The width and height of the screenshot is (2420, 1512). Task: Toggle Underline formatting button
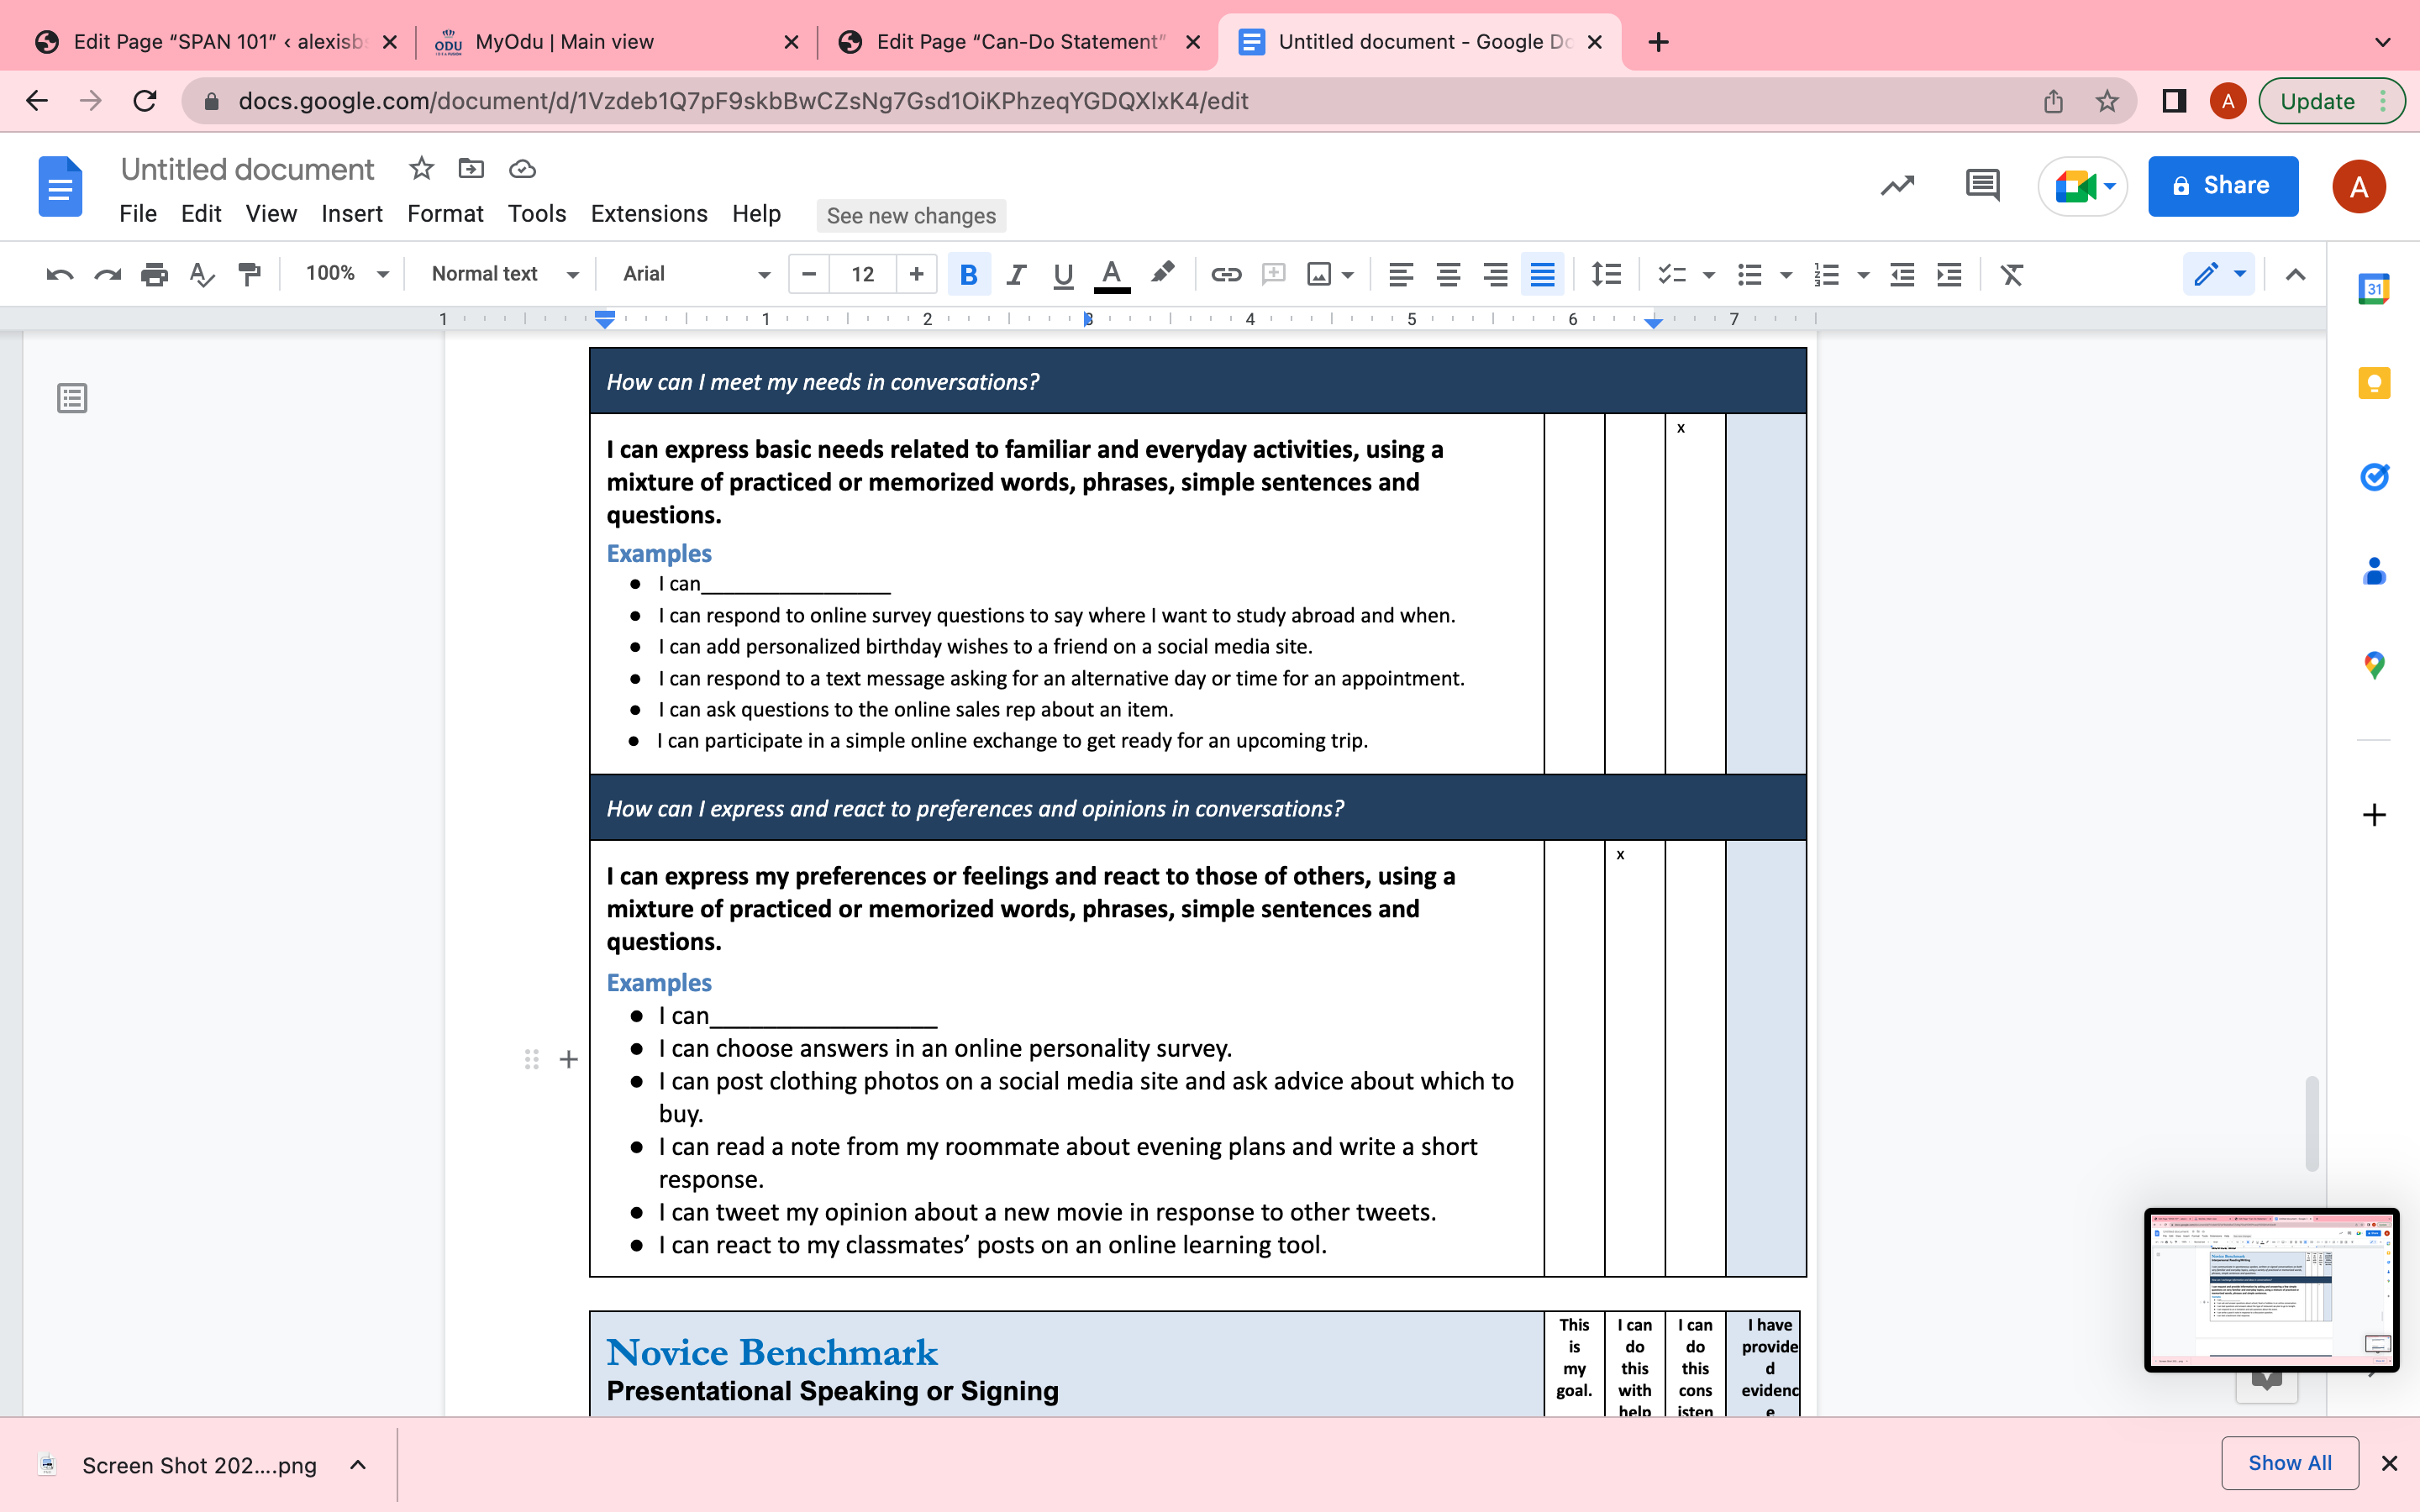pyautogui.click(x=1063, y=274)
